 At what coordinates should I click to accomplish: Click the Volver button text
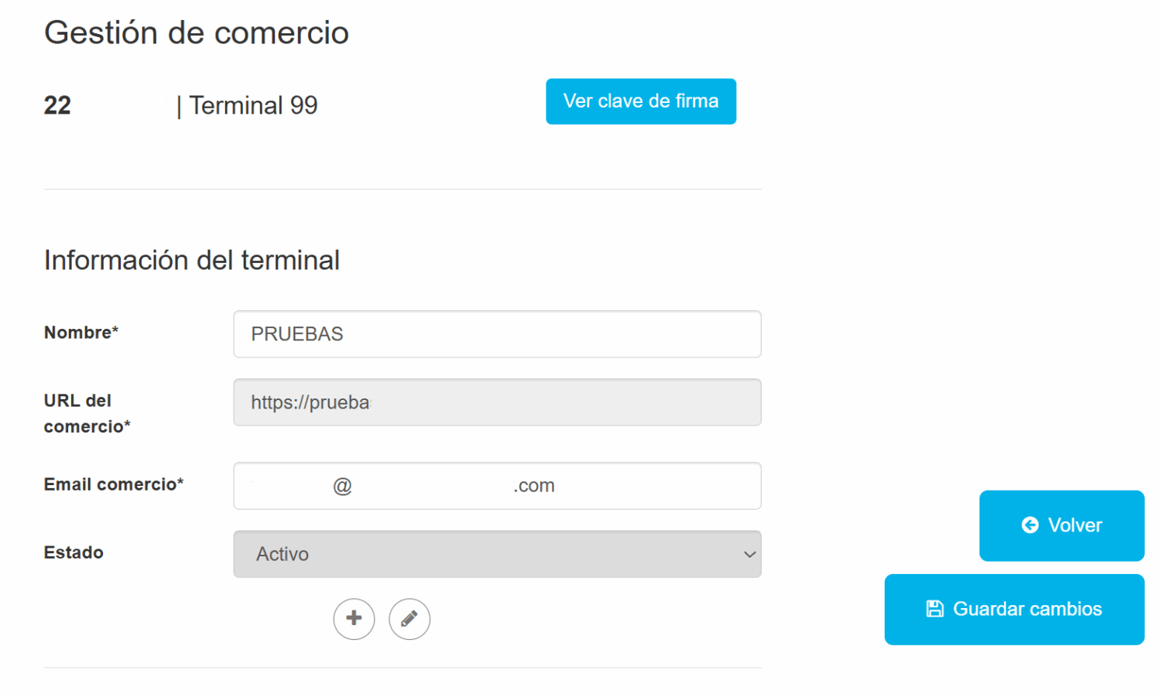click(x=1074, y=525)
